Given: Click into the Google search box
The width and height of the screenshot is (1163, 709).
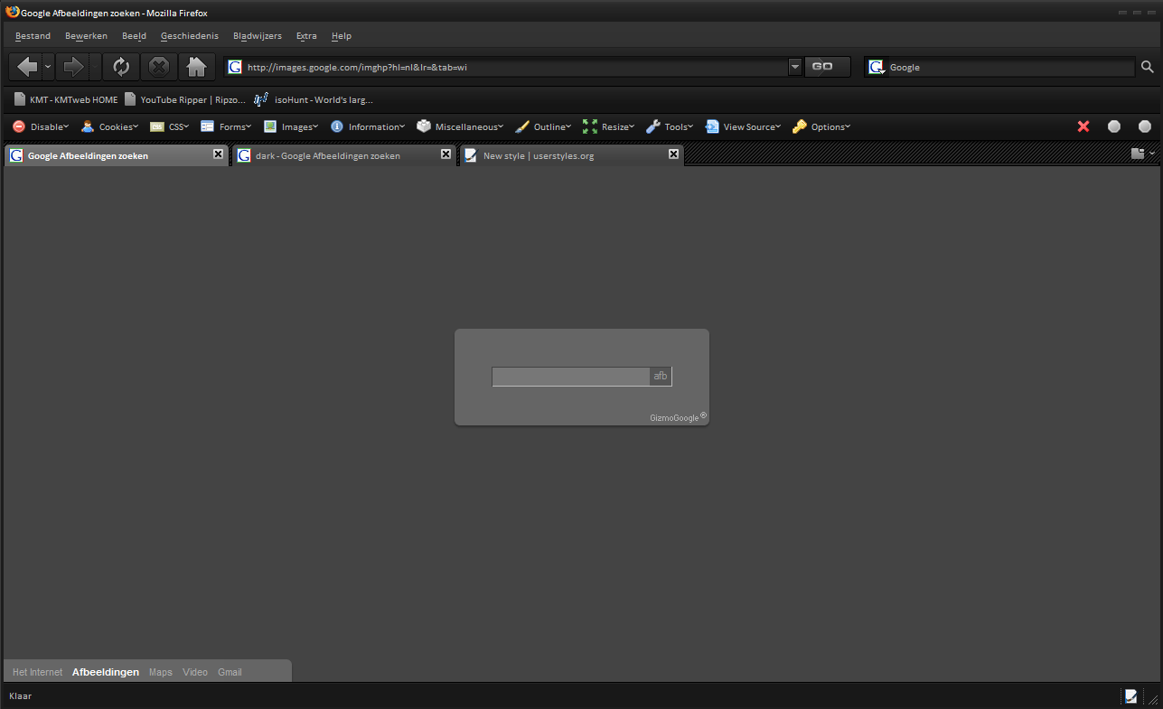Looking at the screenshot, I should (1010, 67).
